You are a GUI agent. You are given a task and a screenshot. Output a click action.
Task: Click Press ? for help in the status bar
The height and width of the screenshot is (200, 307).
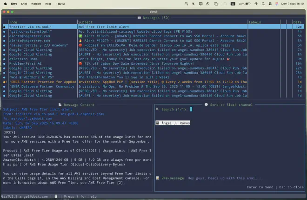pyautogui.click(x=80, y=196)
